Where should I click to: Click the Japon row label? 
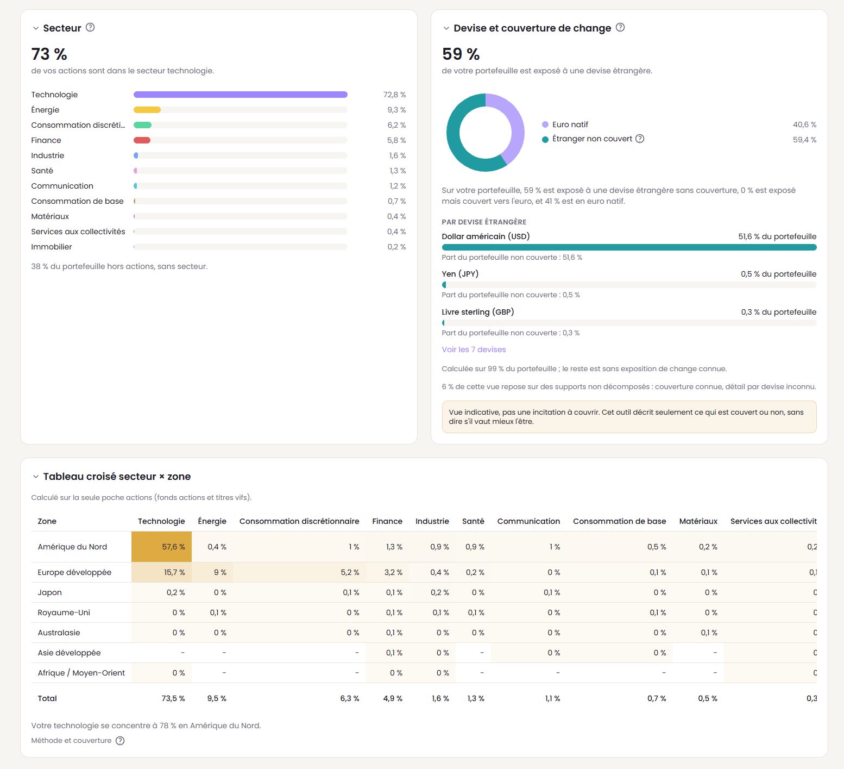[49, 592]
